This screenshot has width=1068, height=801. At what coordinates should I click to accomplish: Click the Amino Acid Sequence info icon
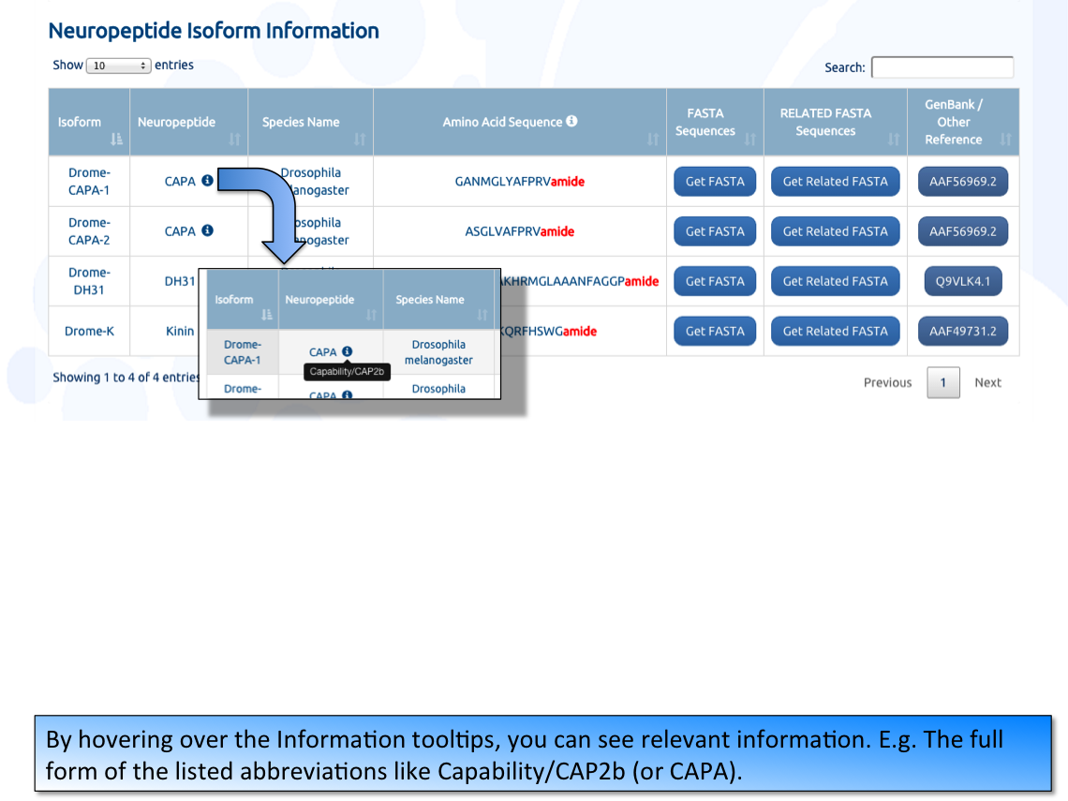pos(572,121)
